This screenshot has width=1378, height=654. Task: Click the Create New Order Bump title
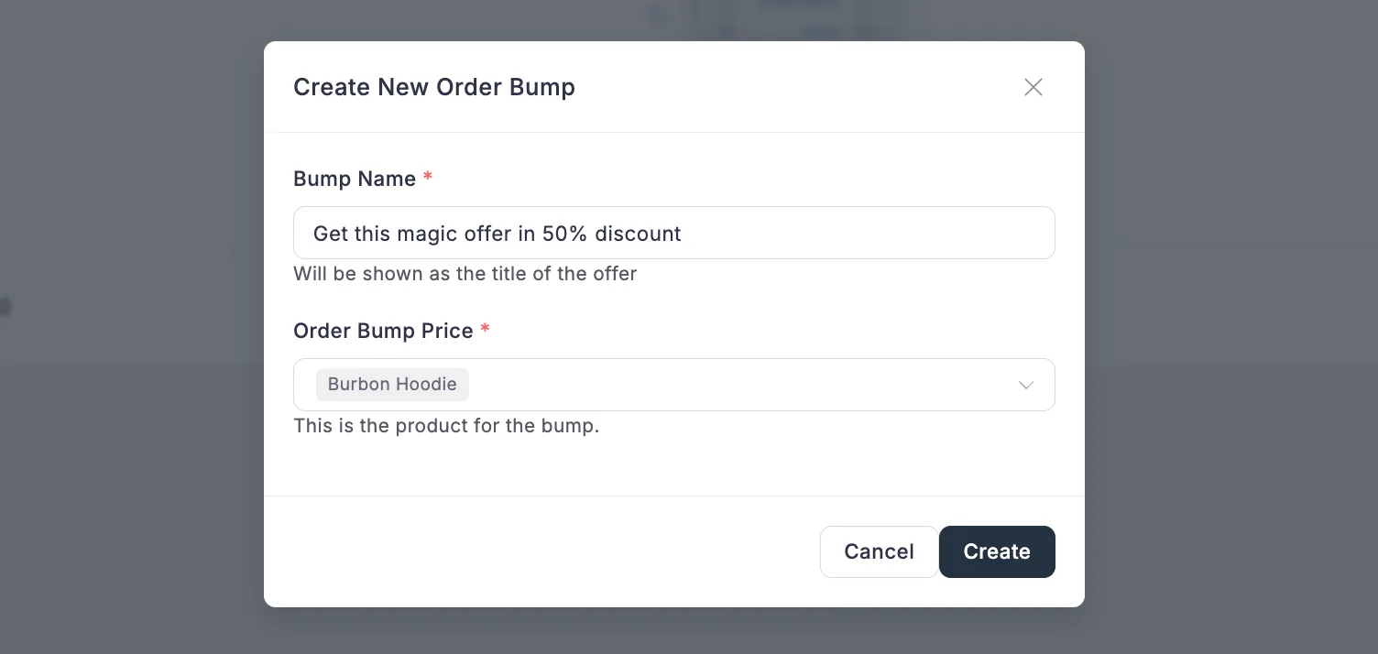coord(434,87)
